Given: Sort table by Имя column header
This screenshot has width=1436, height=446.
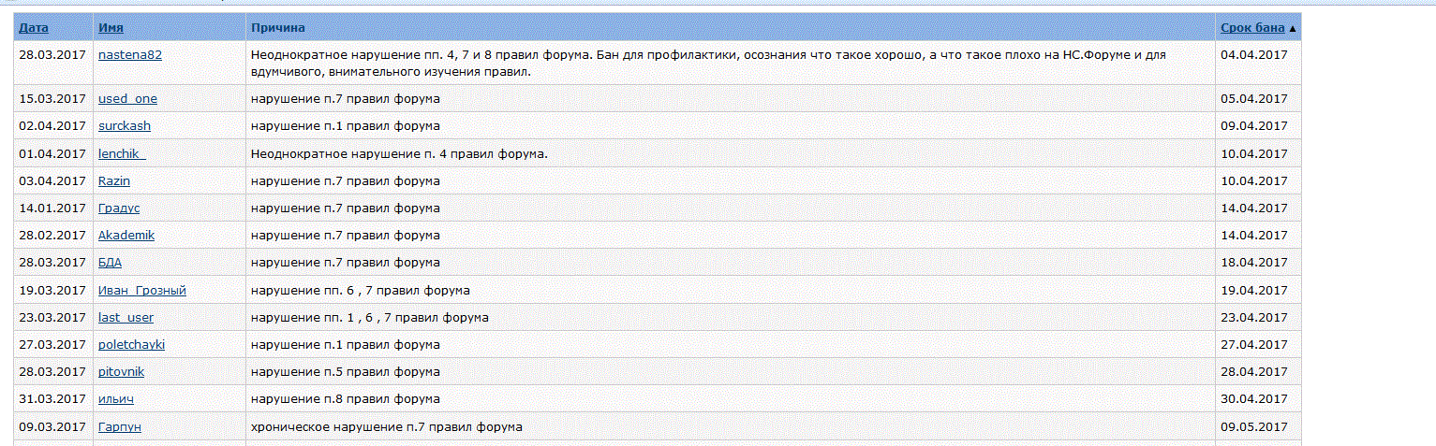Looking at the screenshot, I should (x=111, y=28).
